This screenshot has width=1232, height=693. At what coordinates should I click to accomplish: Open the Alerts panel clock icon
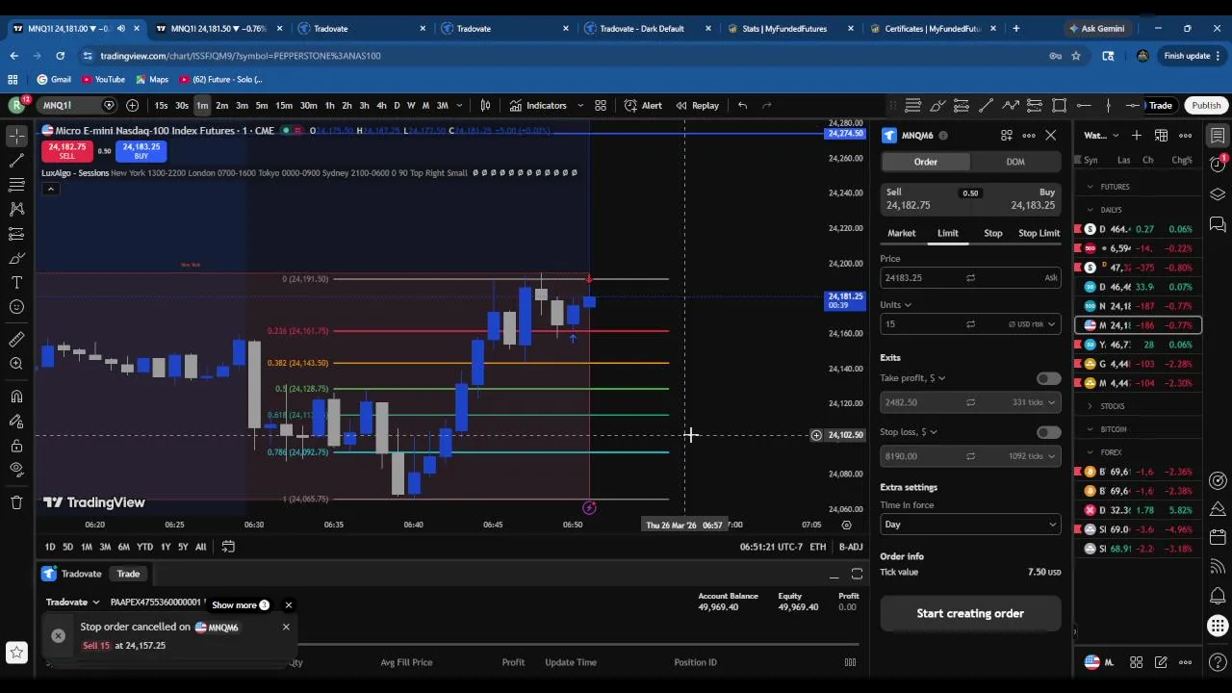1218,165
